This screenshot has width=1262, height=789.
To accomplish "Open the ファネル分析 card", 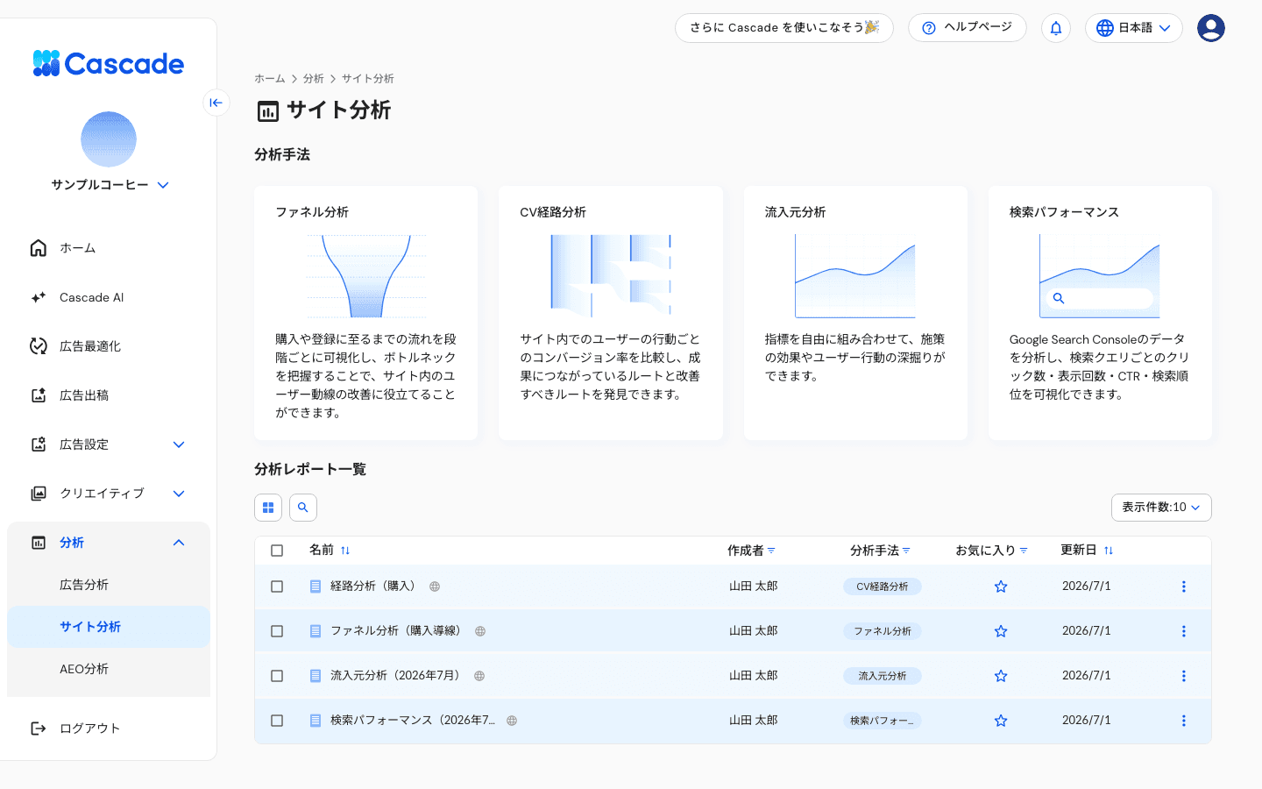I will (x=366, y=313).
